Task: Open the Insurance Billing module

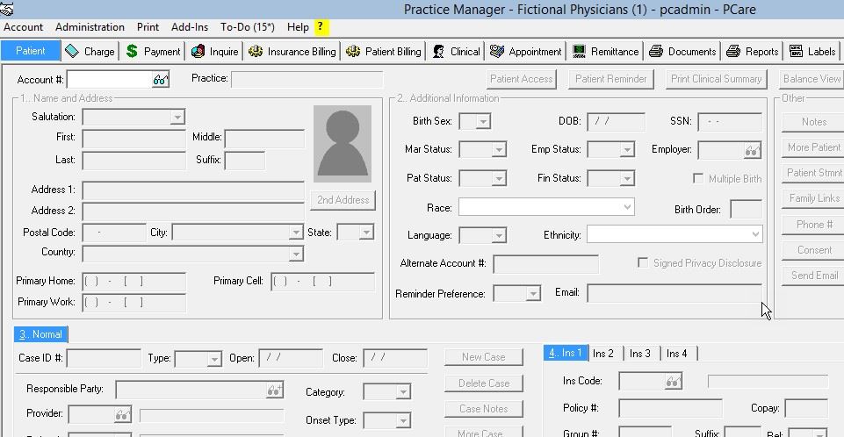Action: pyautogui.click(x=292, y=52)
